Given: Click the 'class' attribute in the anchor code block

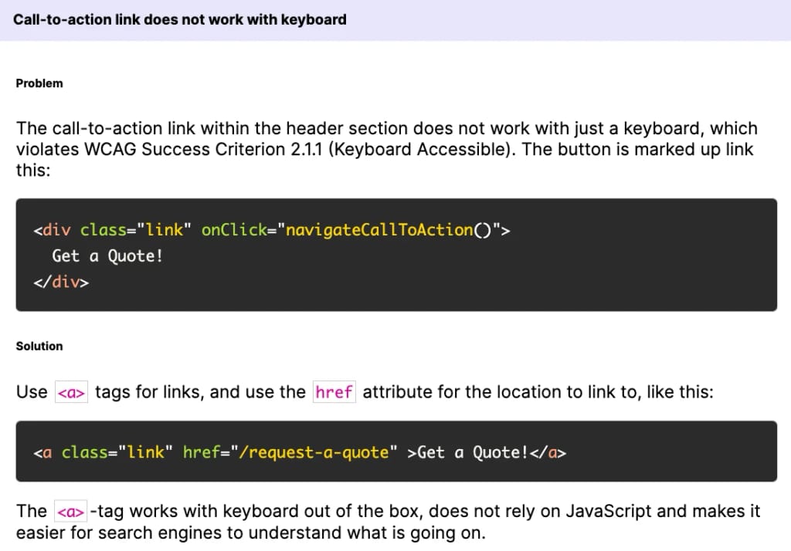Looking at the screenshot, I should click(x=84, y=452).
